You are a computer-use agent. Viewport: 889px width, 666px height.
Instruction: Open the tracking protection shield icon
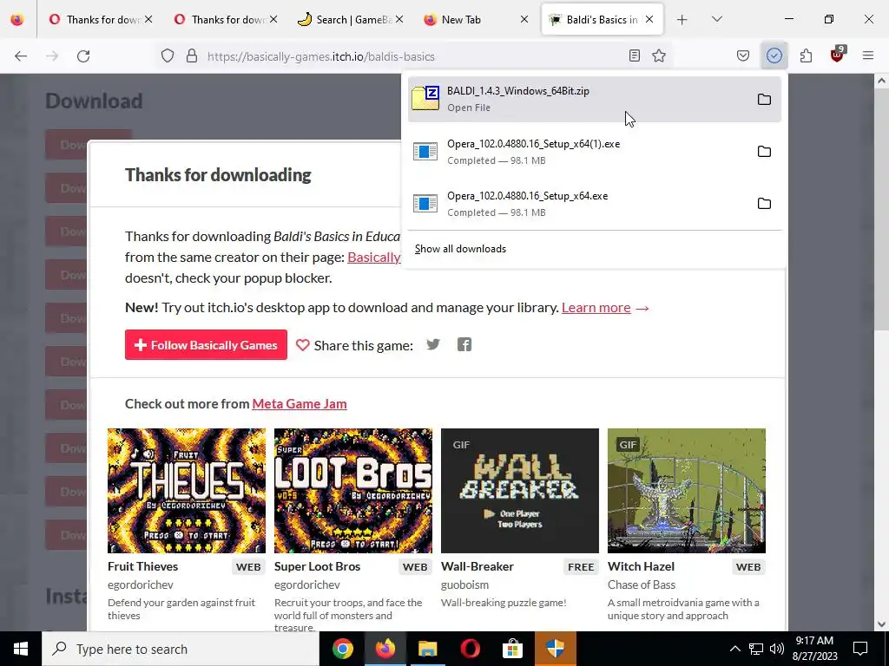click(168, 56)
